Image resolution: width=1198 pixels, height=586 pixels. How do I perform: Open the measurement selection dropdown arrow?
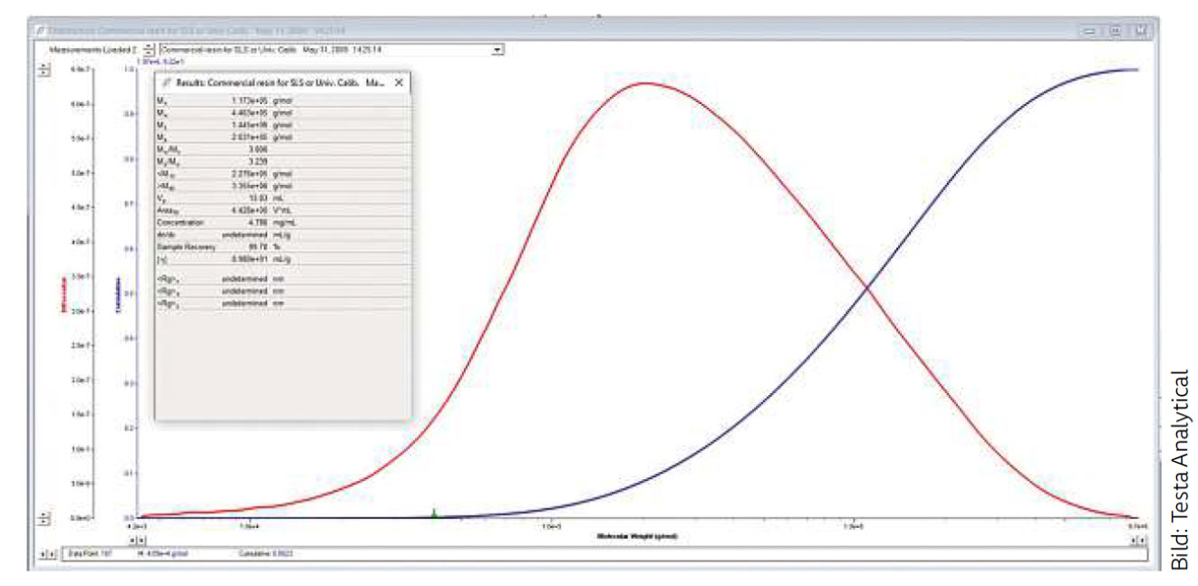(497, 50)
